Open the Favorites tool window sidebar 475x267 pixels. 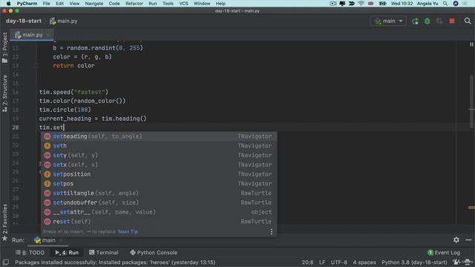point(5,222)
